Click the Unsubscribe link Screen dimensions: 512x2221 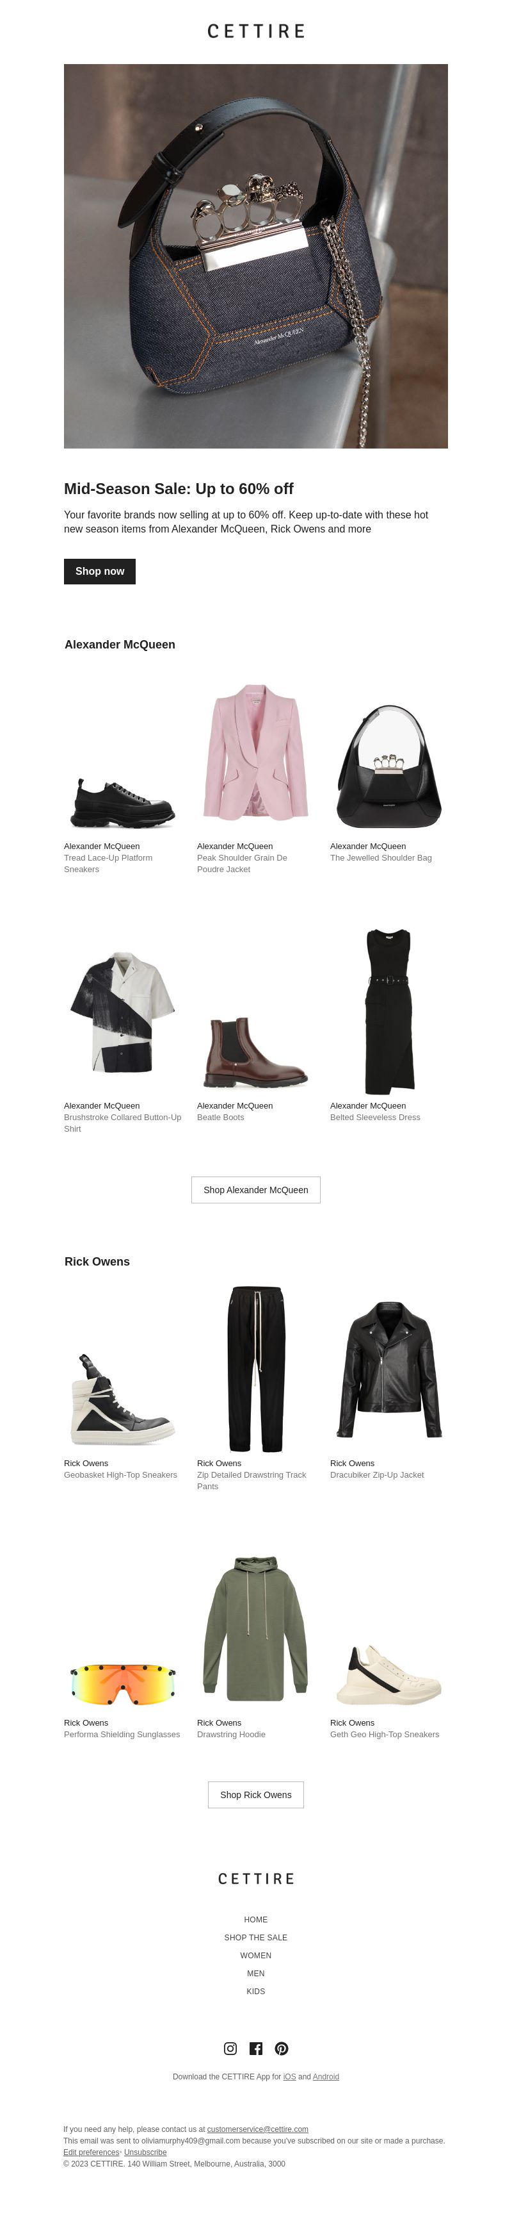click(x=145, y=2152)
